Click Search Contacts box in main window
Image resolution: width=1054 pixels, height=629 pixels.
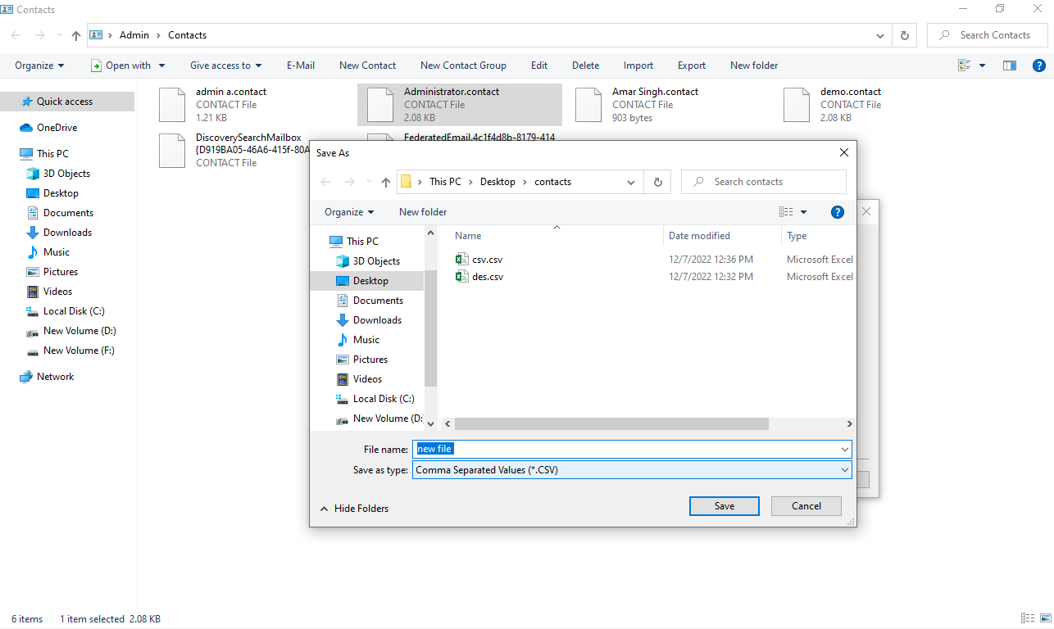coord(988,35)
